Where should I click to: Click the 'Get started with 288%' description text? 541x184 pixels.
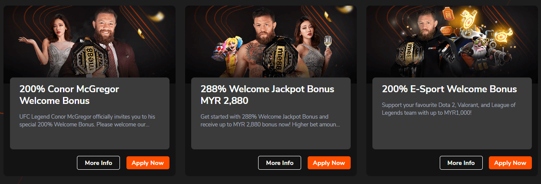pyautogui.click(x=270, y=121)
